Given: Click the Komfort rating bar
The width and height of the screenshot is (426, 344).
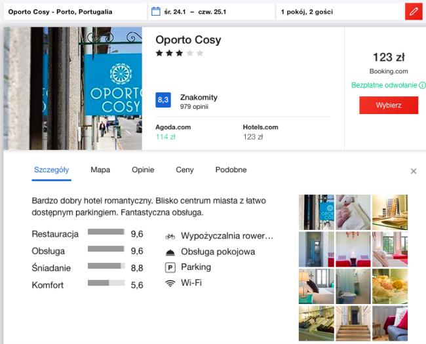Looking at the screenshot, I should tap(106, 283).
